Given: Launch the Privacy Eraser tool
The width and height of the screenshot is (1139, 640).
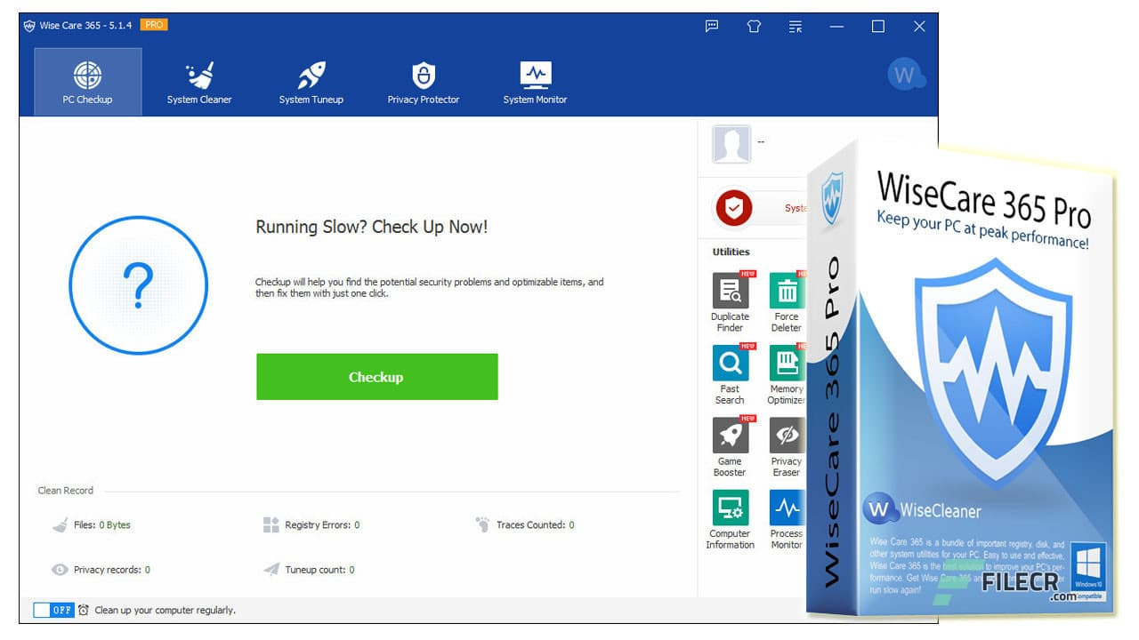Looking at the screenshot, I should (786, 439).
